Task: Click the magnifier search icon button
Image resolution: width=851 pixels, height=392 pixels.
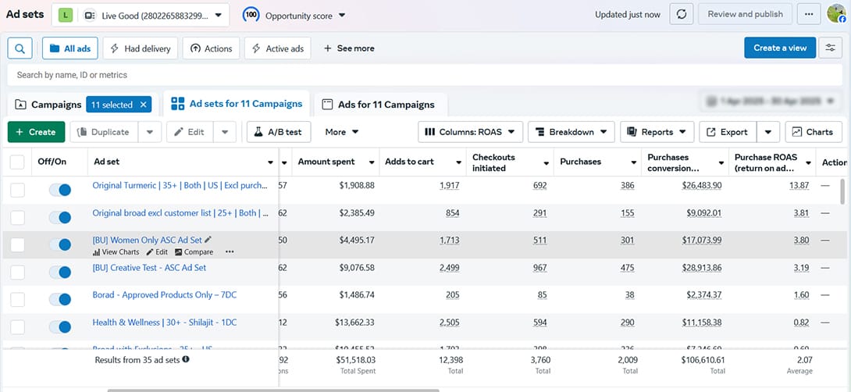Action: (20, 48)
